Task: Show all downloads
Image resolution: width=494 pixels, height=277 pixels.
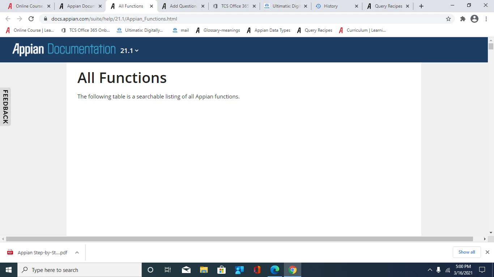Action: [x=467, y=252]
